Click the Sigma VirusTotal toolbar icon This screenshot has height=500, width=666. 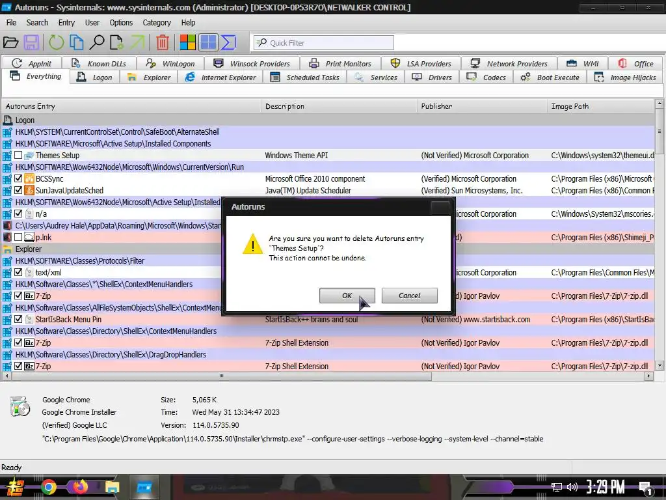point(228,42)
